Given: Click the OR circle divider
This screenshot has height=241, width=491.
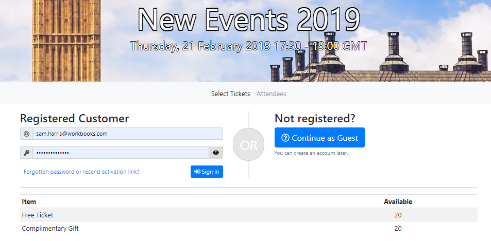Looking at the screenshot, I should click(249, 144).
